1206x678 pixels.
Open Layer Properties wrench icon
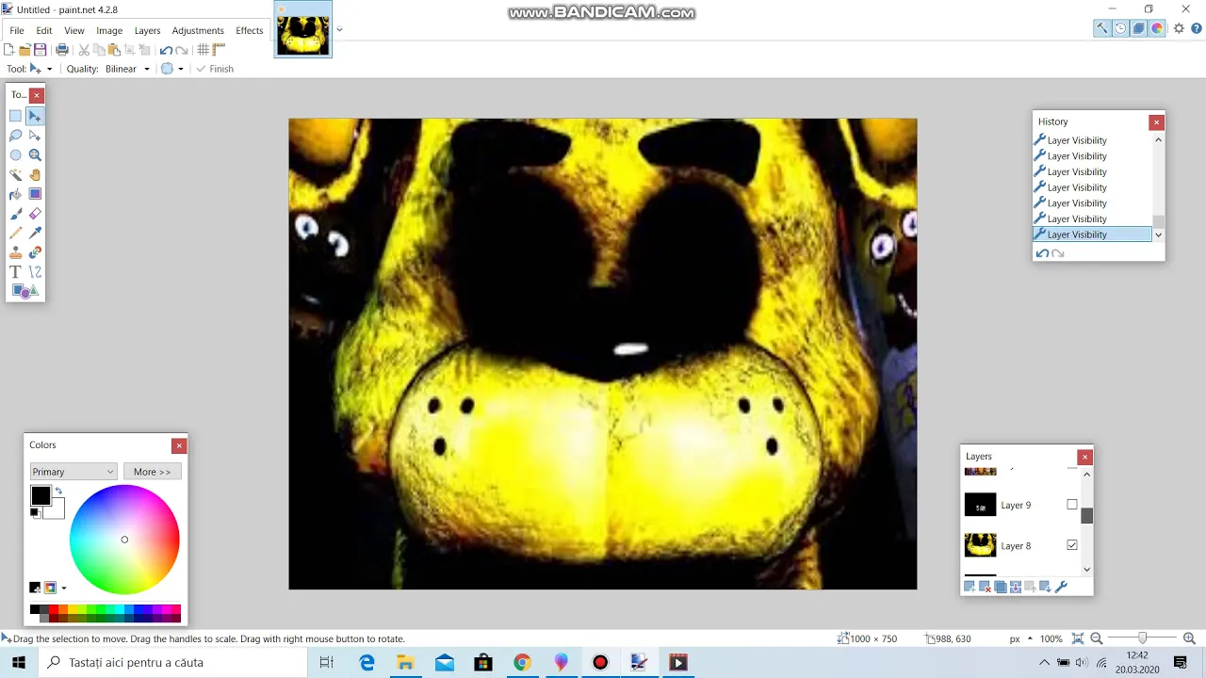click(1061, 587)
